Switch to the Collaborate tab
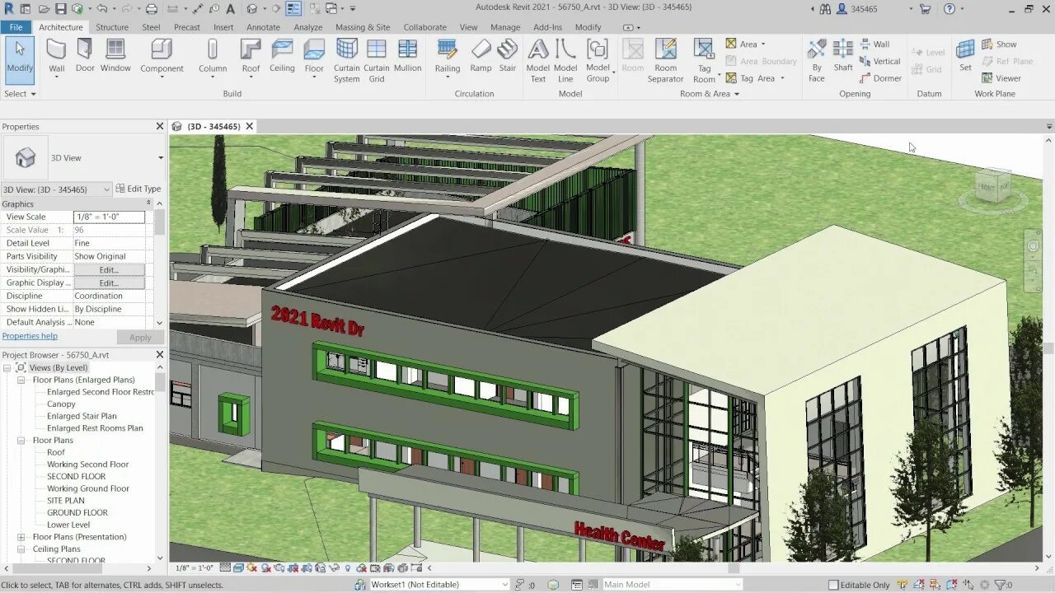This screenshot has height=593, width=1055. click(424, 27)
